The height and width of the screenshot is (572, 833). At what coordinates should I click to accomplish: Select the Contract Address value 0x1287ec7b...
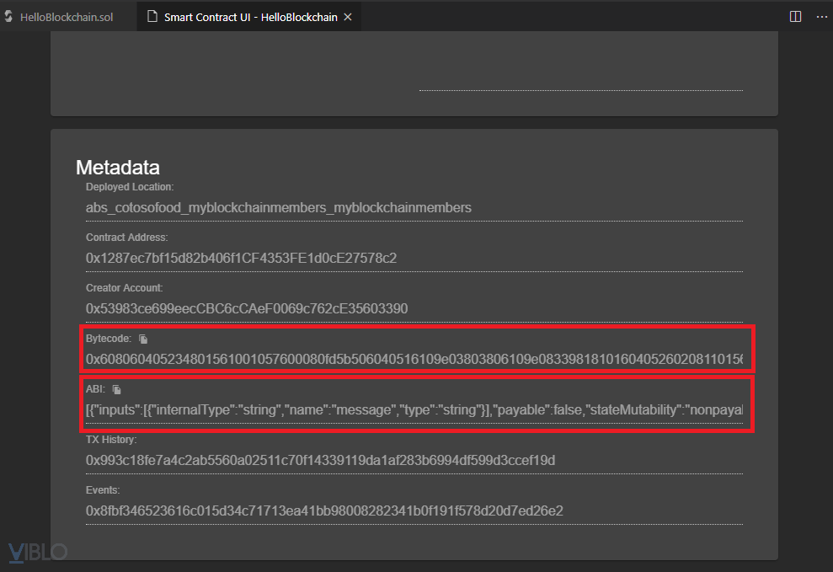[241, 258]
